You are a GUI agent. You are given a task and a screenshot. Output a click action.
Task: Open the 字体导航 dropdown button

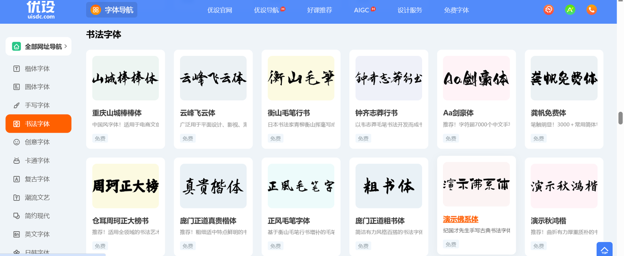tap(112, 10)
